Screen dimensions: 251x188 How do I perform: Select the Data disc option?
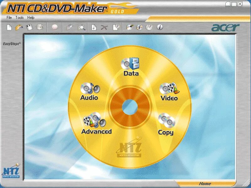click(x=131, y=67)
